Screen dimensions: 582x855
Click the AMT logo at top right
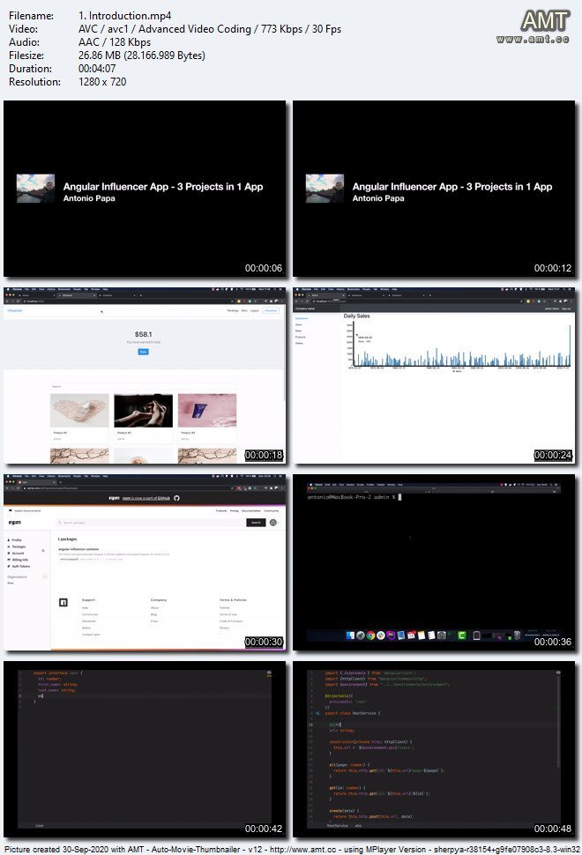click(544, 22)
